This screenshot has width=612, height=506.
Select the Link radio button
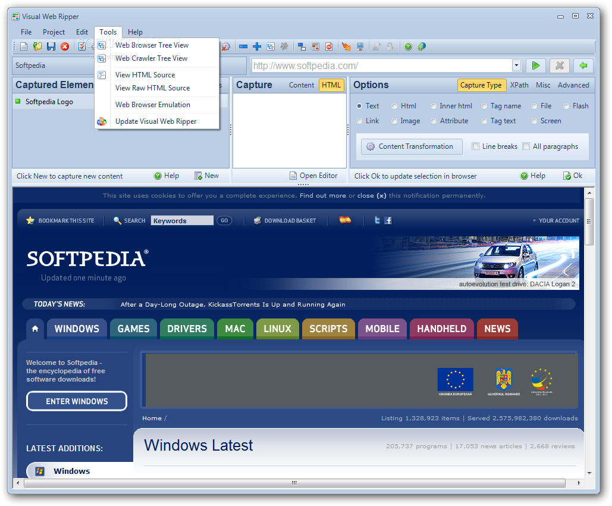tap(359, 121)
